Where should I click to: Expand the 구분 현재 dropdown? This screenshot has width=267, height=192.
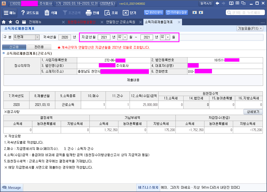[x=37, y=37]
